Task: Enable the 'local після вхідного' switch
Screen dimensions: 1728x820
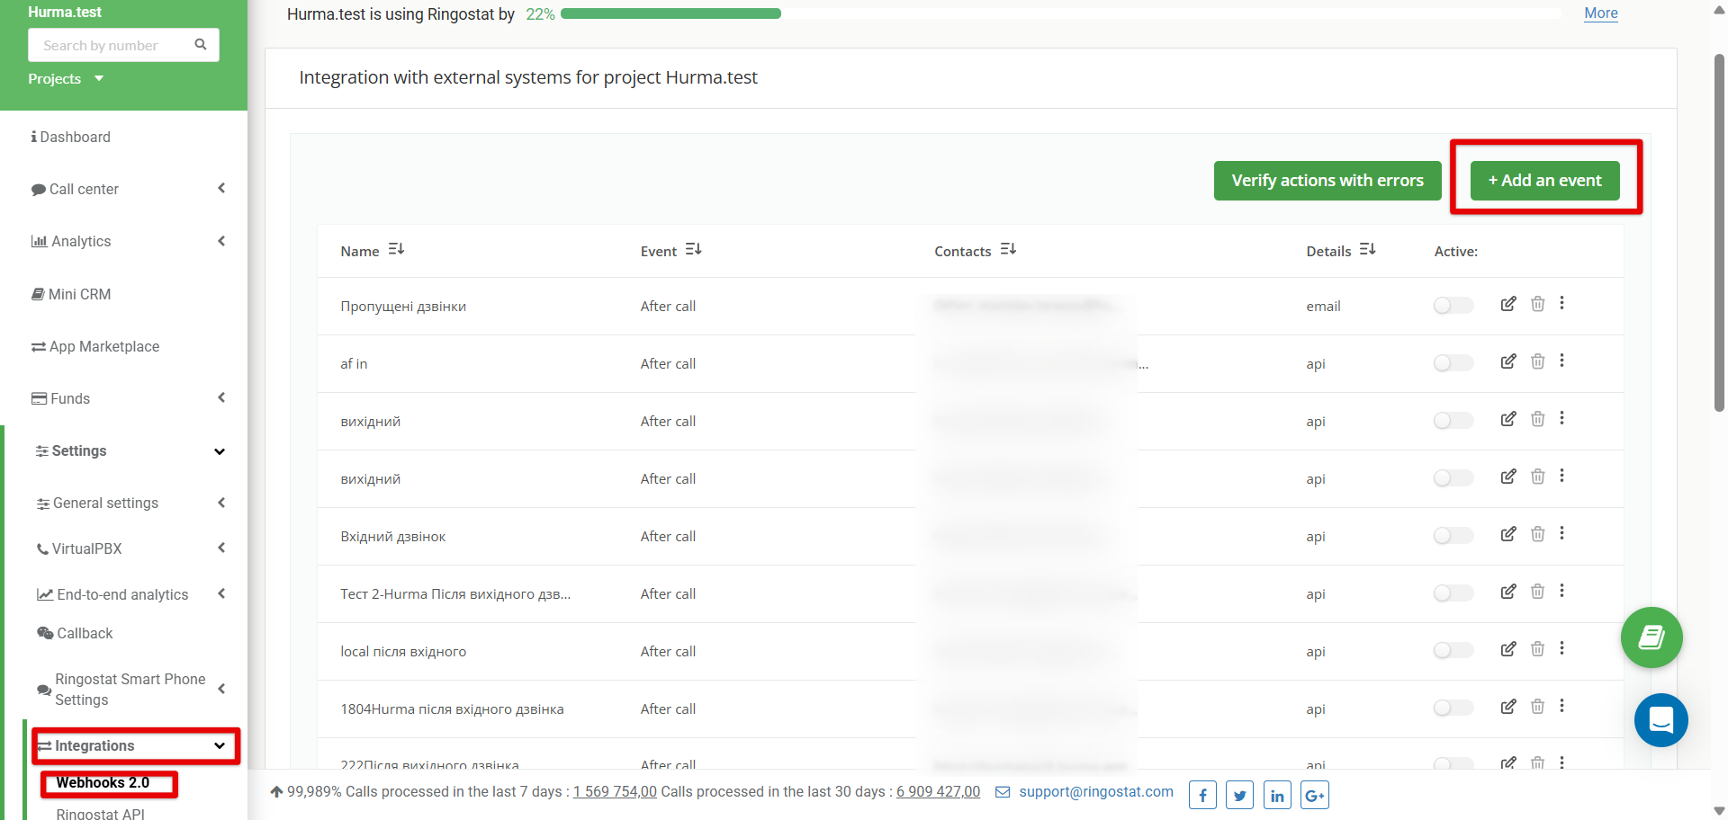Action: pyautogui.click(x=1453, y=651)
